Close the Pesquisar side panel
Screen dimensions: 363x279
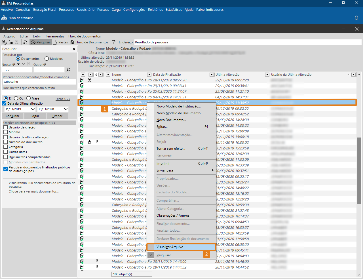[74, 49]
